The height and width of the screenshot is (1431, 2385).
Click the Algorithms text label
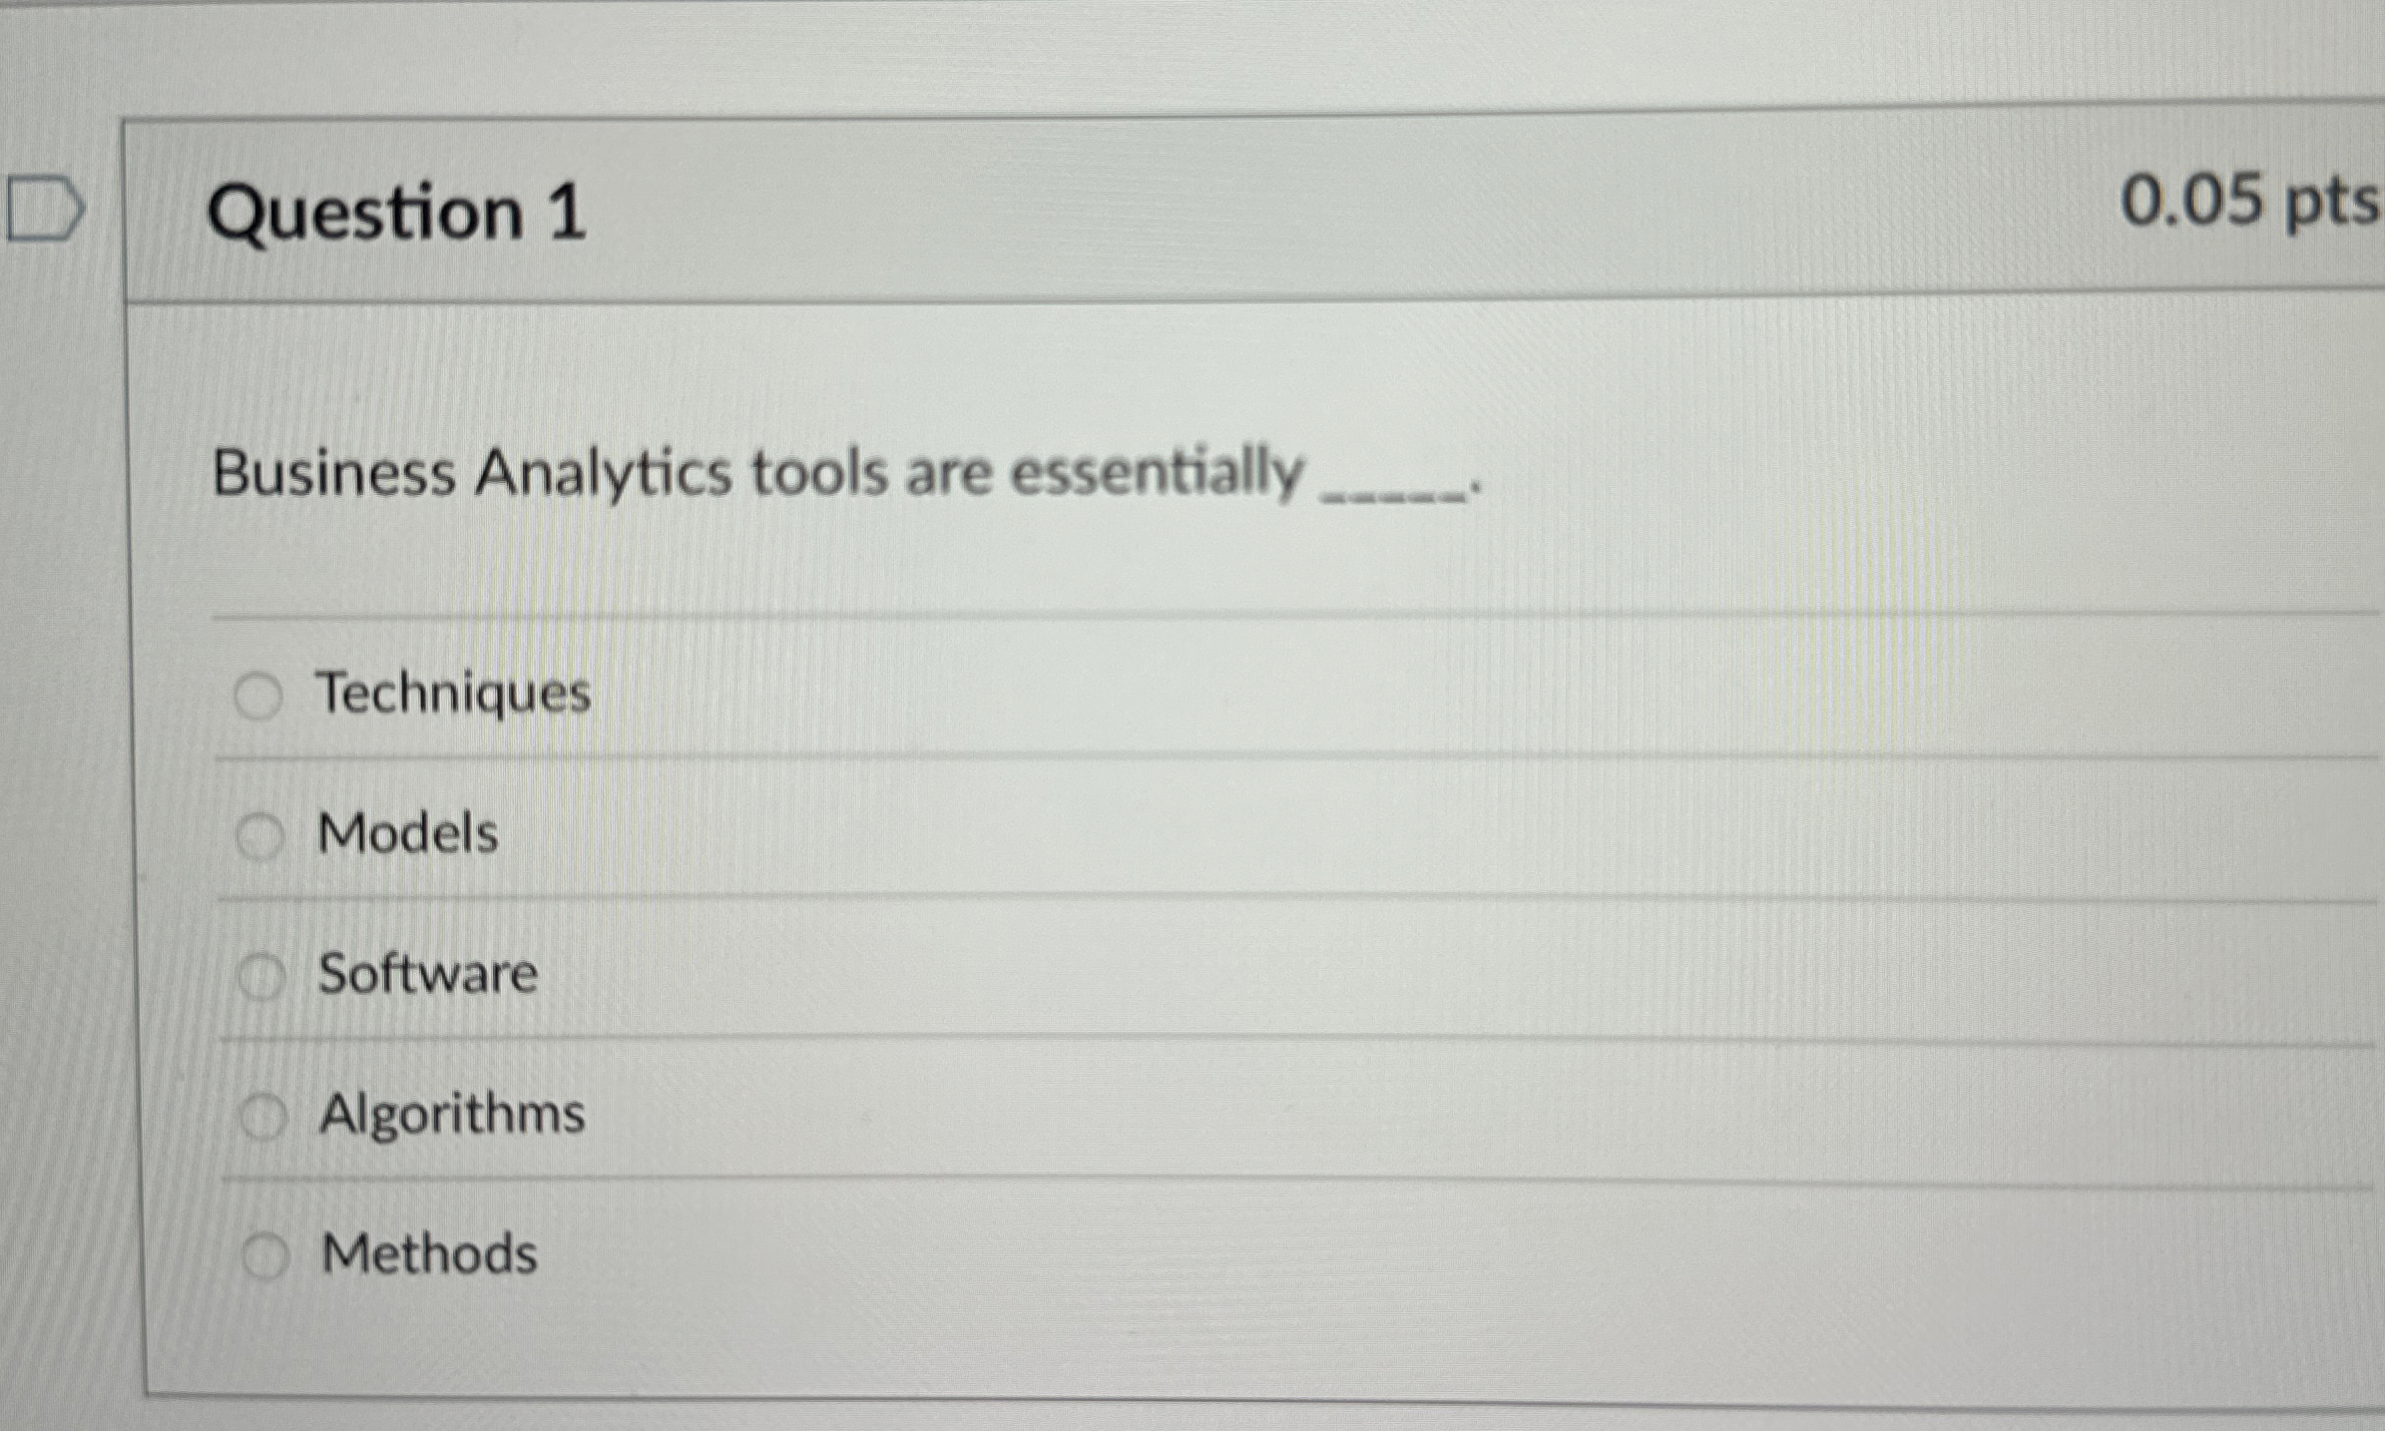(451, 1116)
